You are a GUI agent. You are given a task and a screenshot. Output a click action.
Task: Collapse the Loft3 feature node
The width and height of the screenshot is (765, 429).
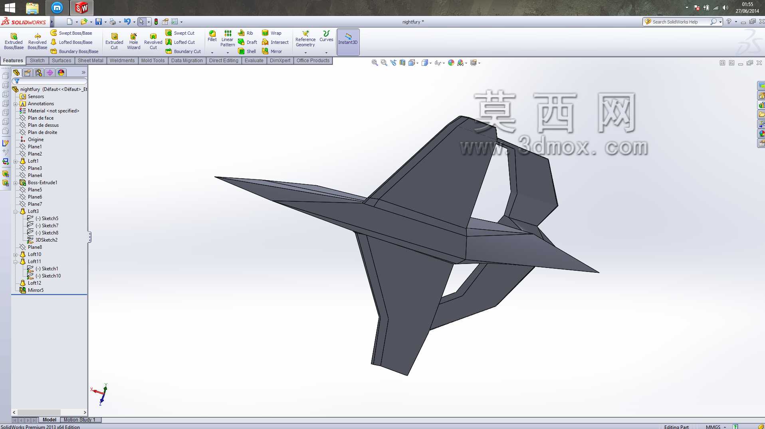[x=15, y=212]
